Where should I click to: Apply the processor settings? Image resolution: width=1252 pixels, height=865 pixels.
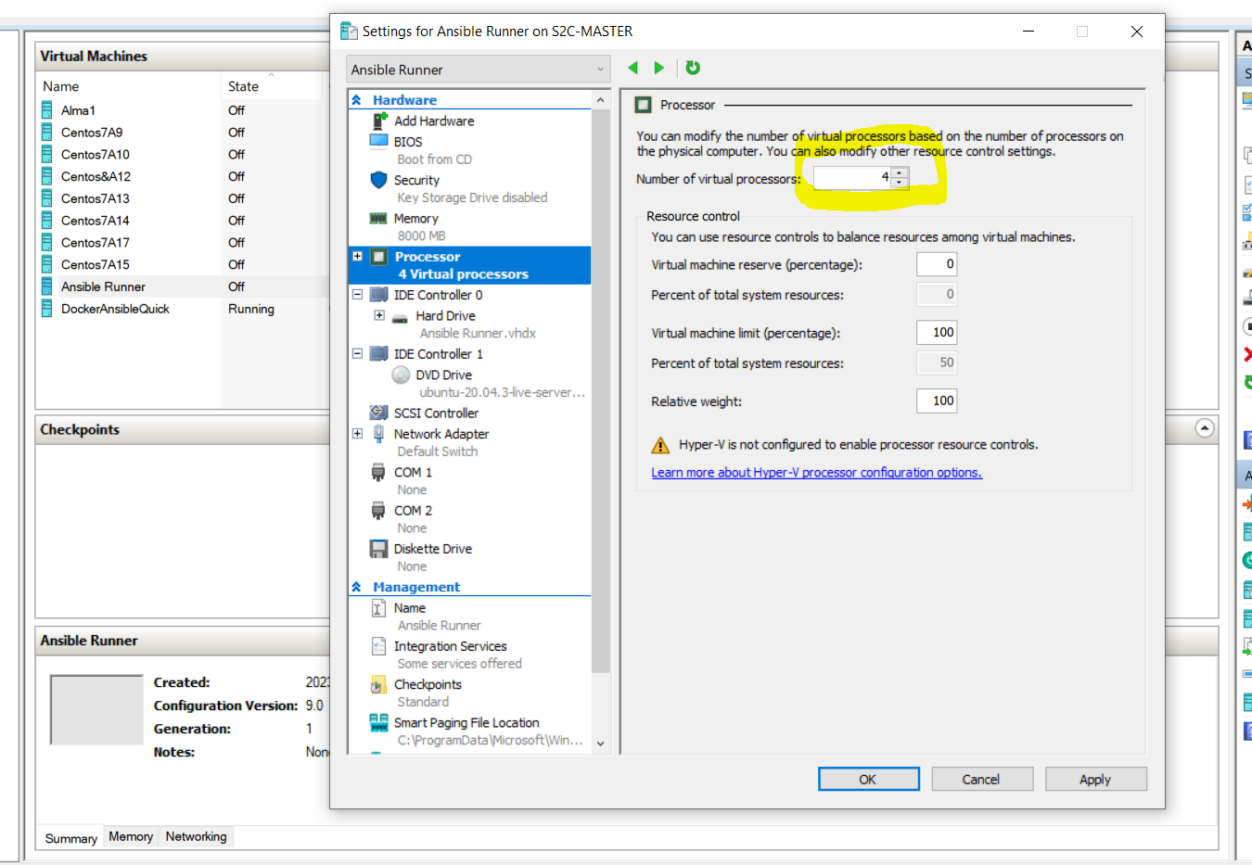coord(1095,779)
